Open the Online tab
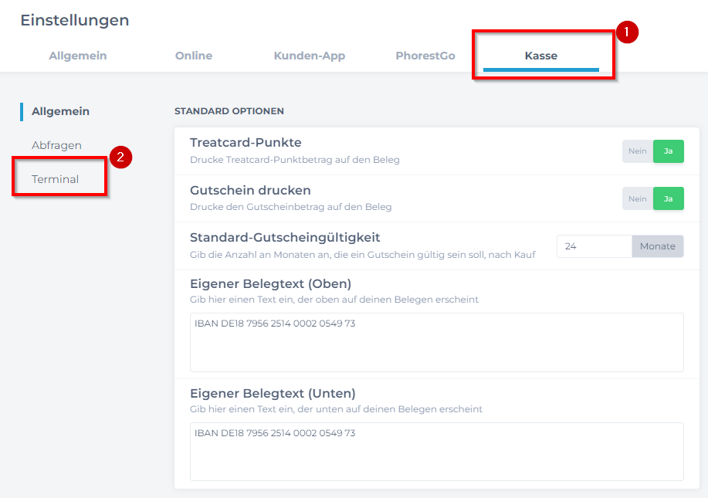708x498 pixels. coord(194,56)
